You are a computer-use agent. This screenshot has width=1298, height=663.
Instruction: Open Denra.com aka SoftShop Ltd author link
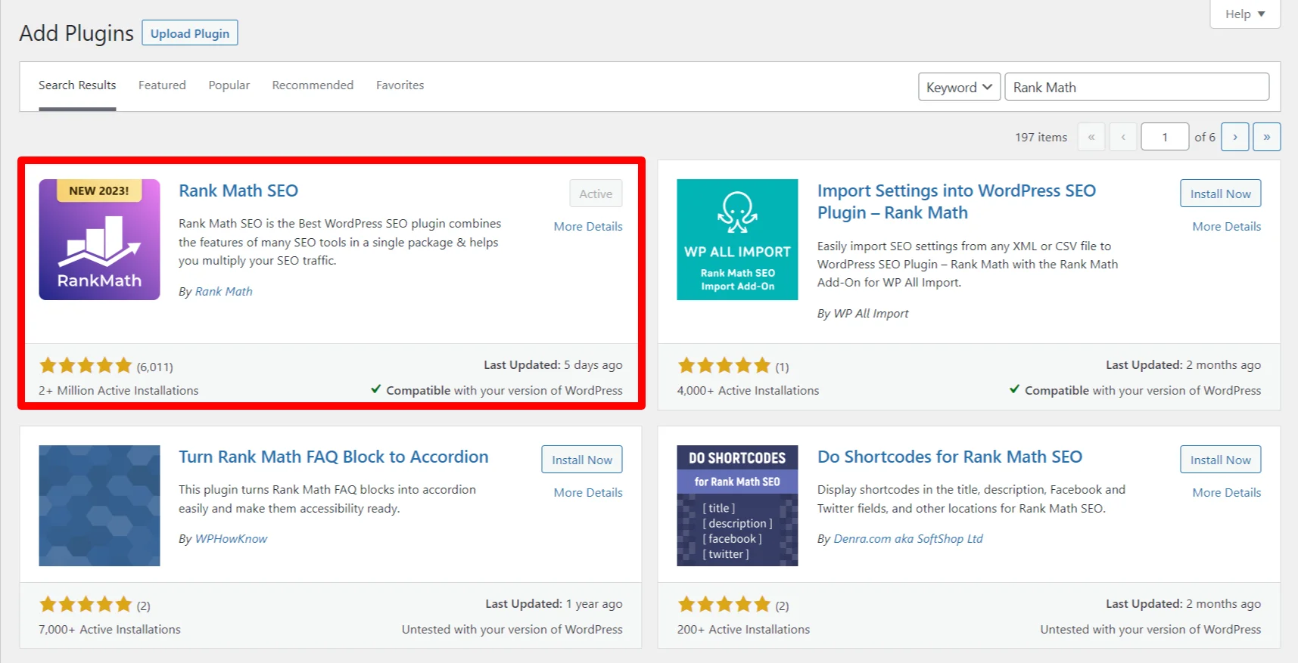[x=908, y=538]
